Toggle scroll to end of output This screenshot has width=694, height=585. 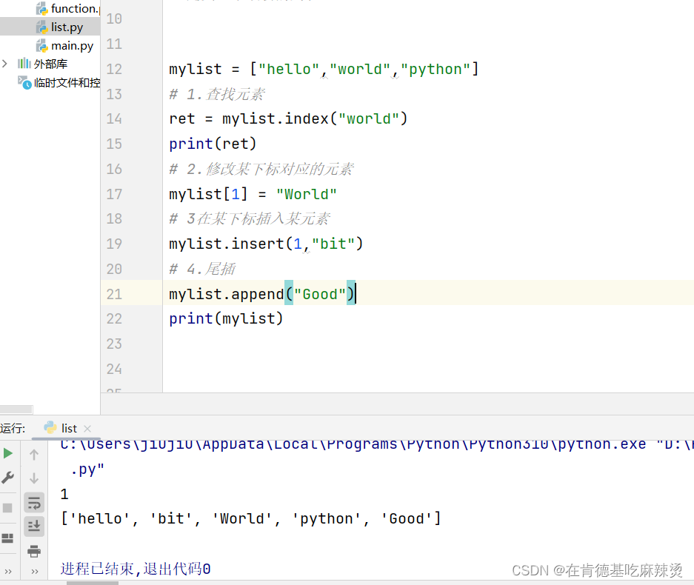click(x=34, y=526)
